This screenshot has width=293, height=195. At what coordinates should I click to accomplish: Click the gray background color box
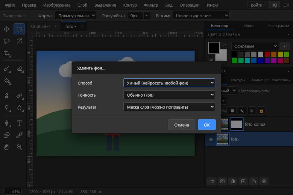point(223,57)
